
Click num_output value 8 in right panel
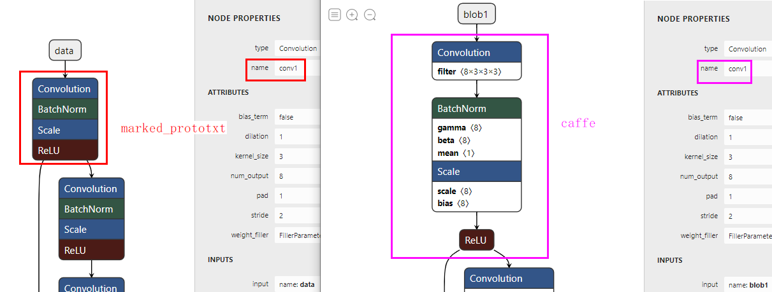(748, 177)
